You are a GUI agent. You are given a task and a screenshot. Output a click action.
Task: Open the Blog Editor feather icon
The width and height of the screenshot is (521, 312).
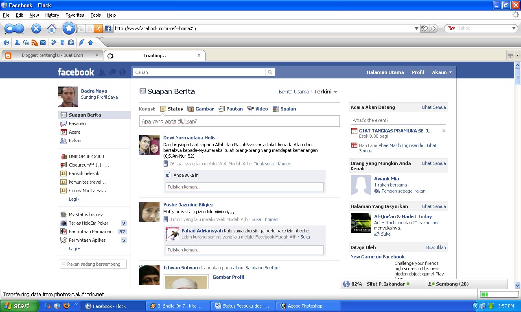click(82, 42)
